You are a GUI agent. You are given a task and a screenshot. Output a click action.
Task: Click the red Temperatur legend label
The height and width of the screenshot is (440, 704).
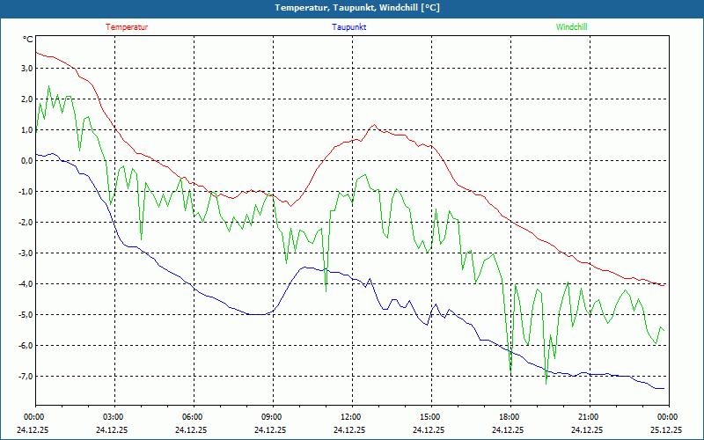[x=127, y=27]
